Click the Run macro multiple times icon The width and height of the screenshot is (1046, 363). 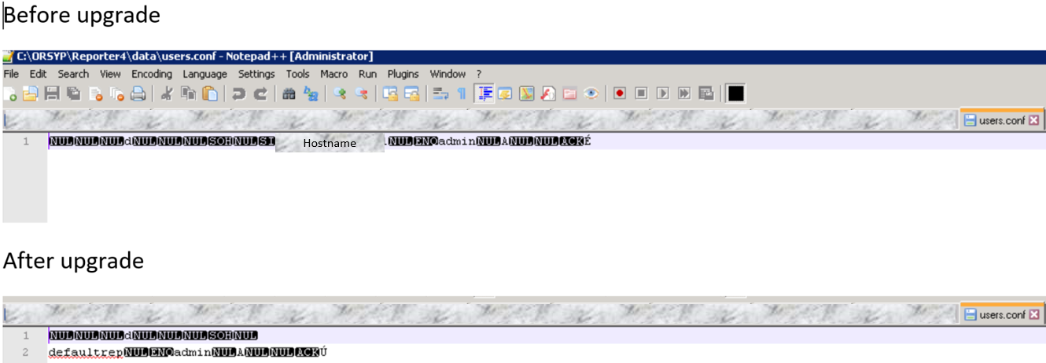pos(684,94)
